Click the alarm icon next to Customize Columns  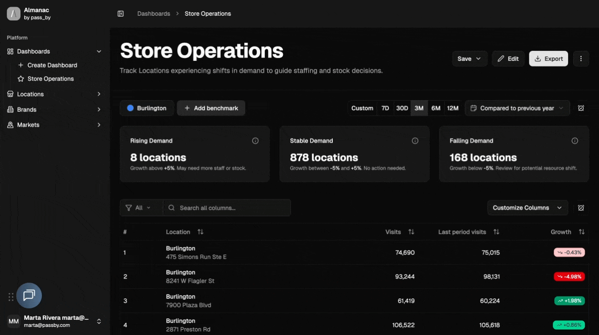pos(581,207)
